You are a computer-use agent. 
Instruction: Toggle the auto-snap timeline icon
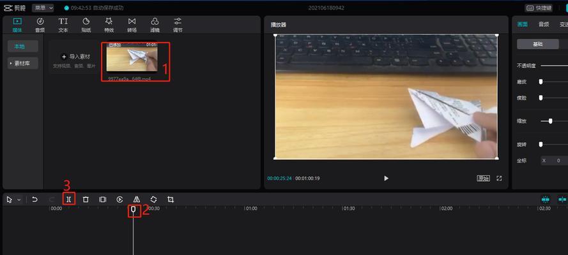click(545, 200)
